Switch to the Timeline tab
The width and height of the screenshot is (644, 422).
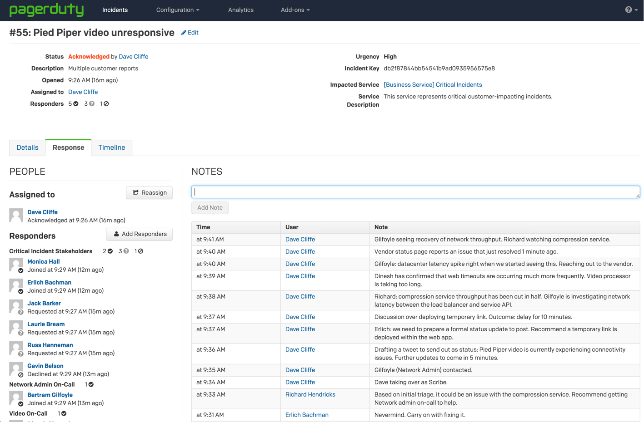coord(111,147)
